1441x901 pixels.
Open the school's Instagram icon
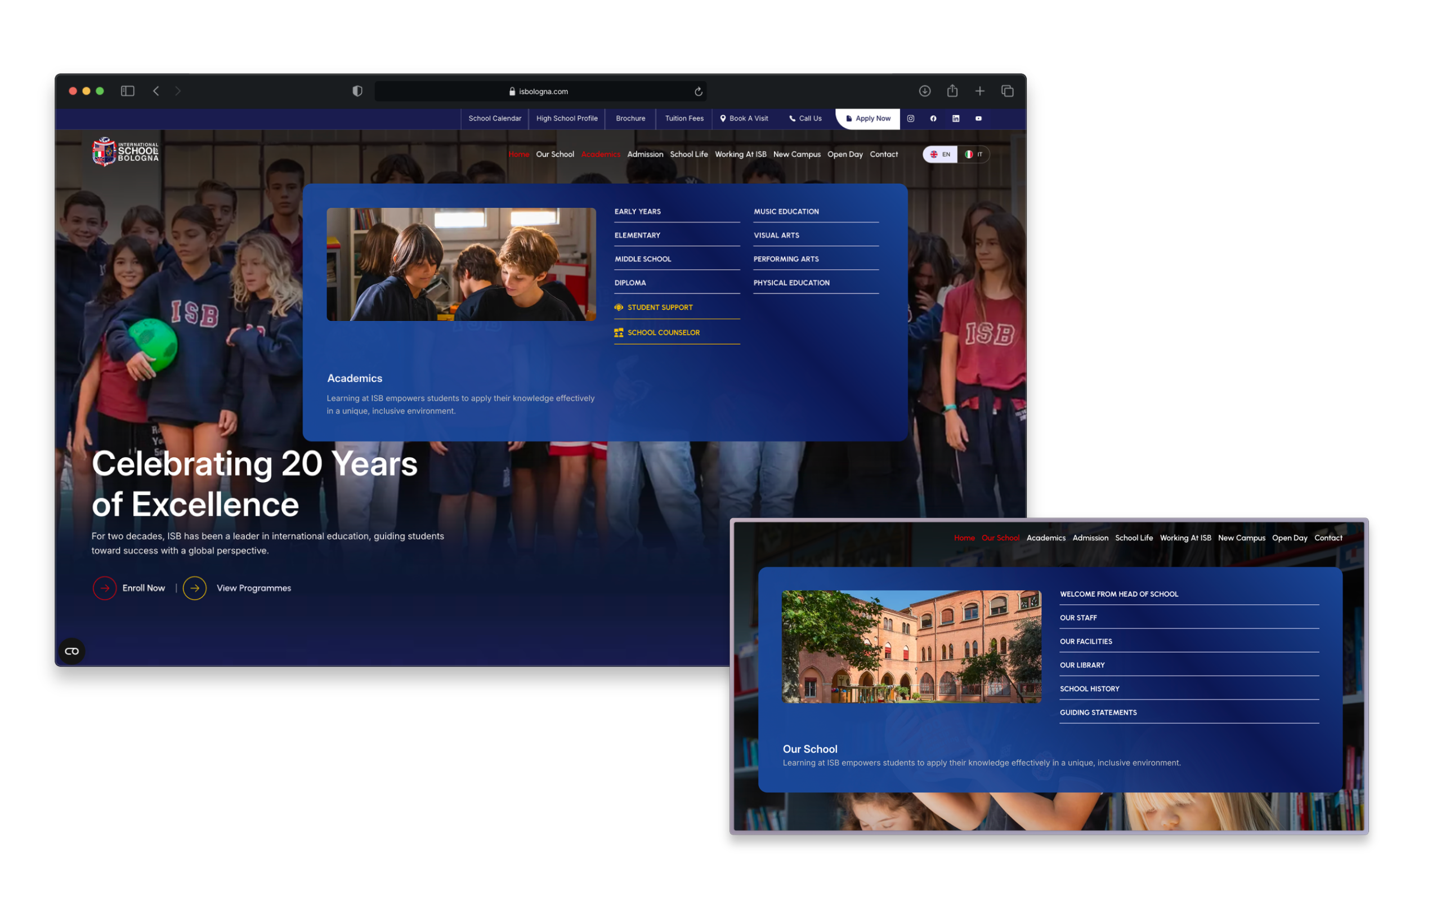coord(910,119)
